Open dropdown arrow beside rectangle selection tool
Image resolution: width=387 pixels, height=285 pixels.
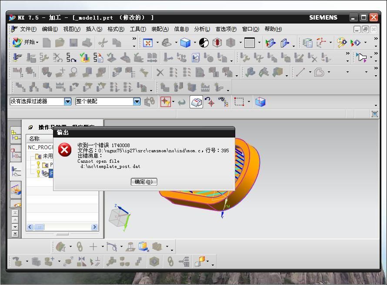(x=249, y=102)
